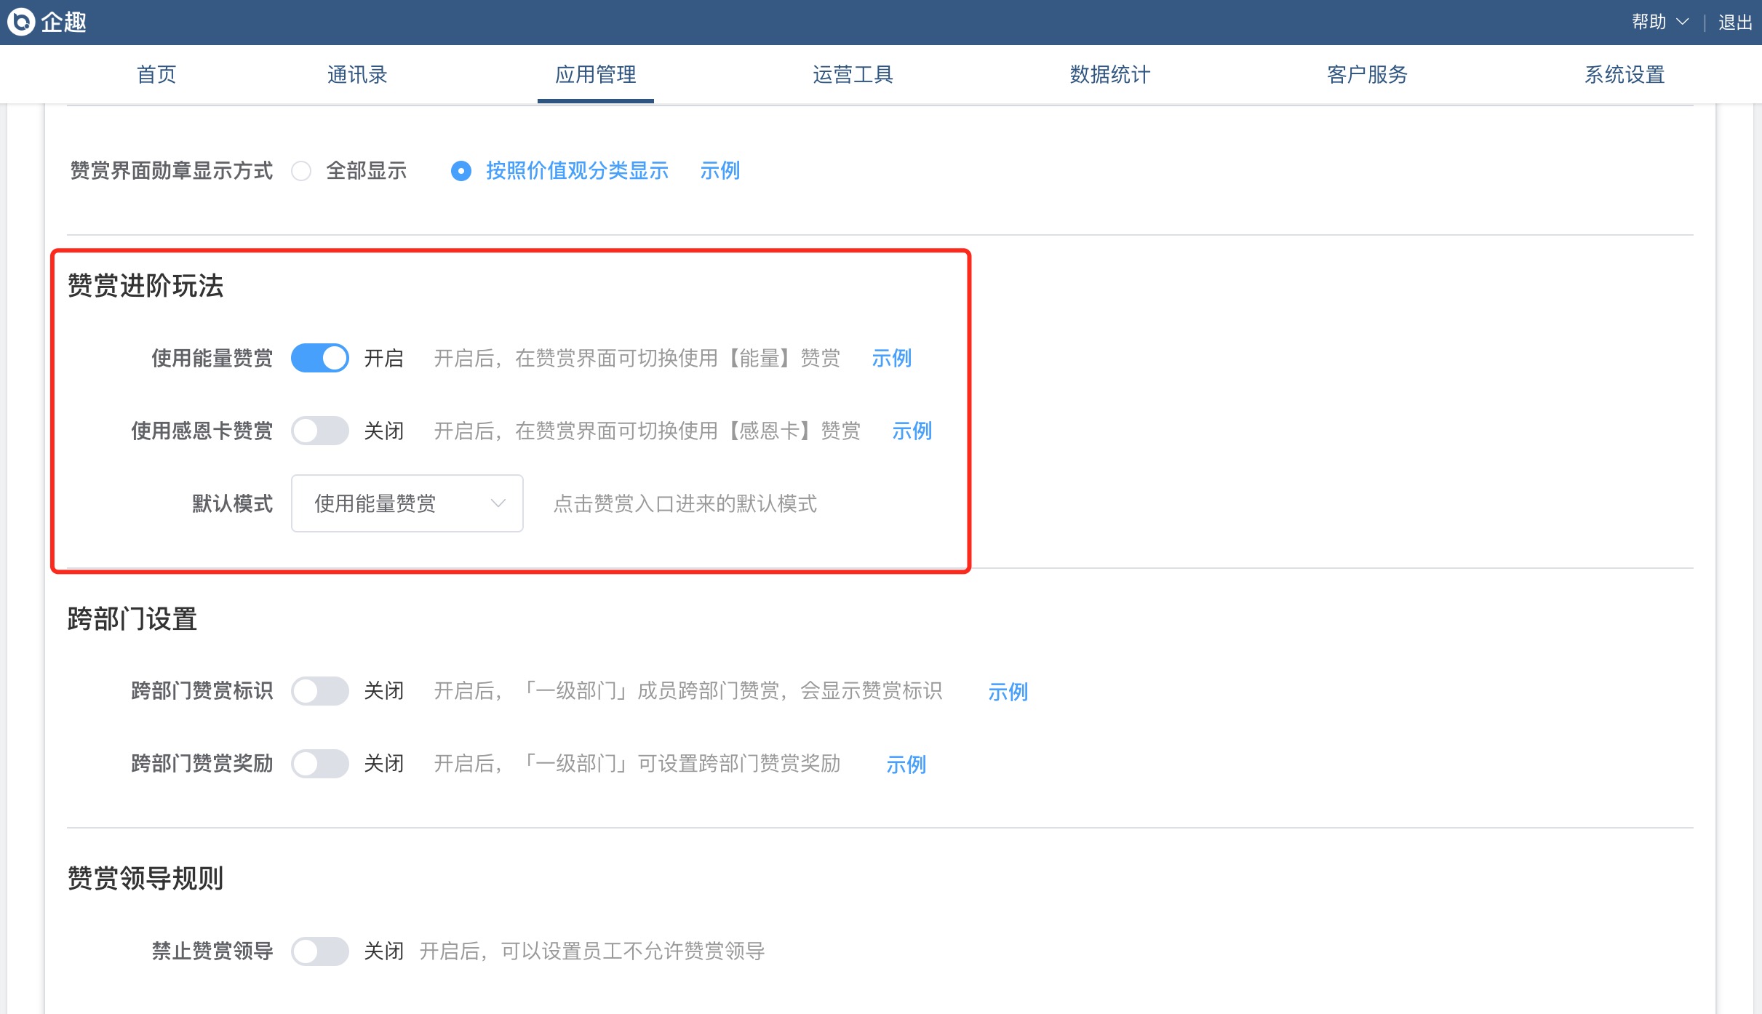Turn off the 使用能量赞赏 toggle
Image resolution: width=1762 pixels, height=1014 pixels.
click(320, 358)
